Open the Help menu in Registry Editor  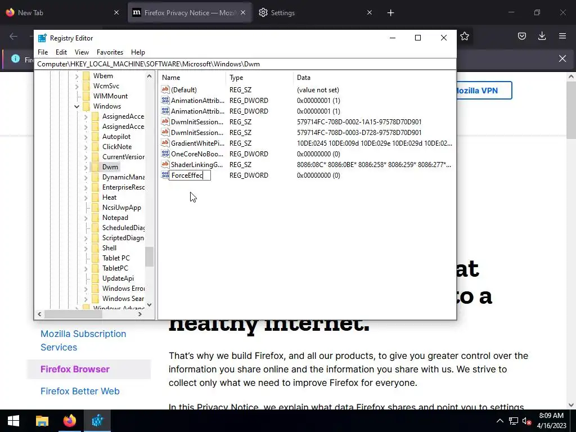click(x=138, y=52)
